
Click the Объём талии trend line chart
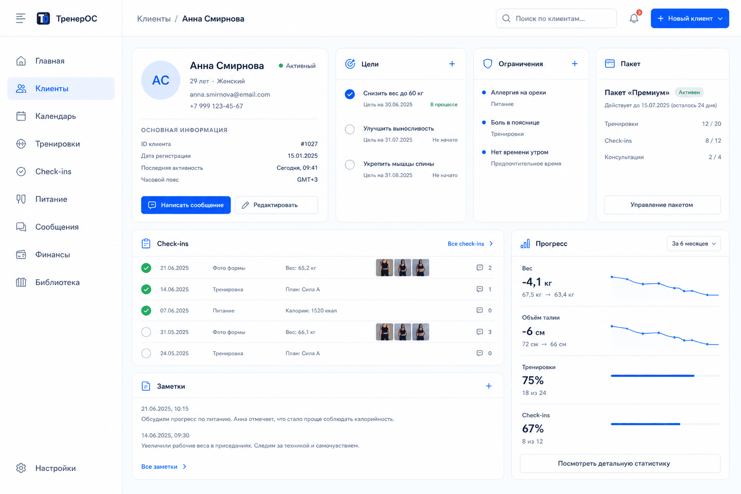tap(665, 335)
